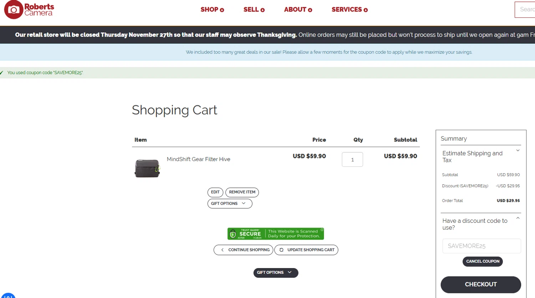Open the ABOUT menu
Image resolution: width=535 pixels, height=298 pixels.
[298, 10]
